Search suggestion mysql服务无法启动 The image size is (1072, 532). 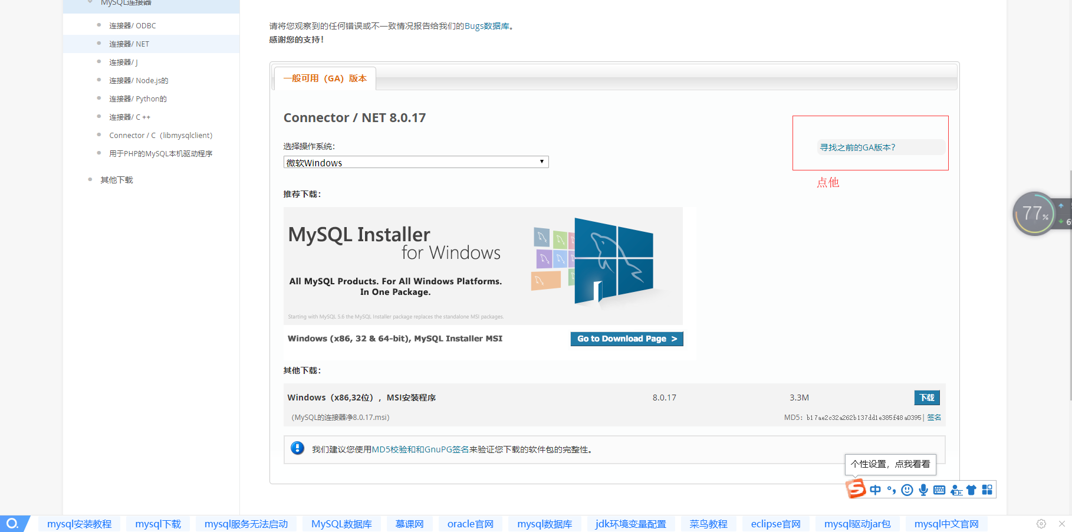(246, 524)
